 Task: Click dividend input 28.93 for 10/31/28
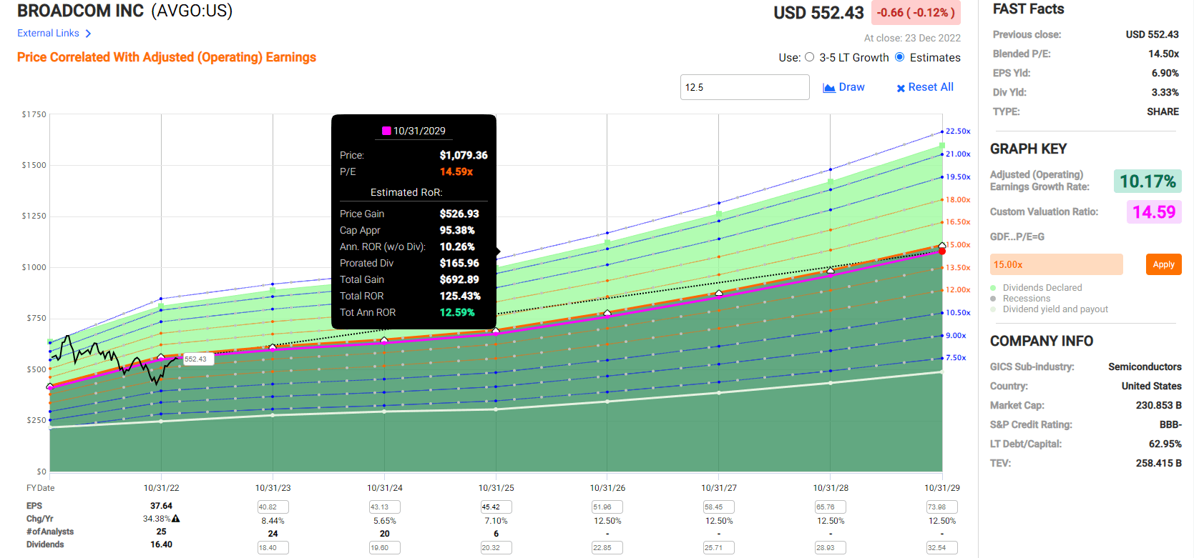[831, 547]
